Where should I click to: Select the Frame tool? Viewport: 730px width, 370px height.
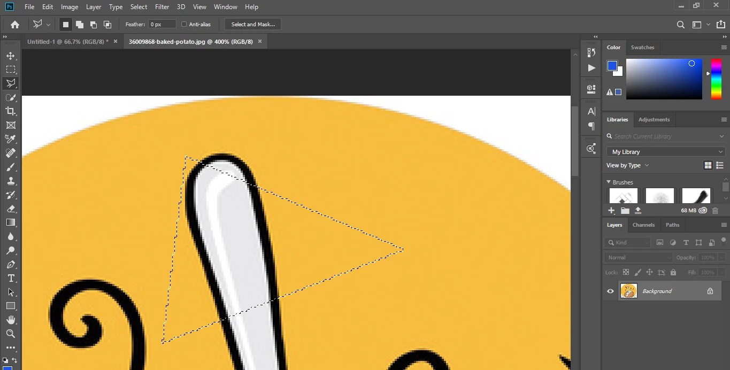point(11,125)
